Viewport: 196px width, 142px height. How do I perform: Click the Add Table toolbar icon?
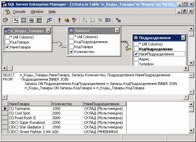118,20
